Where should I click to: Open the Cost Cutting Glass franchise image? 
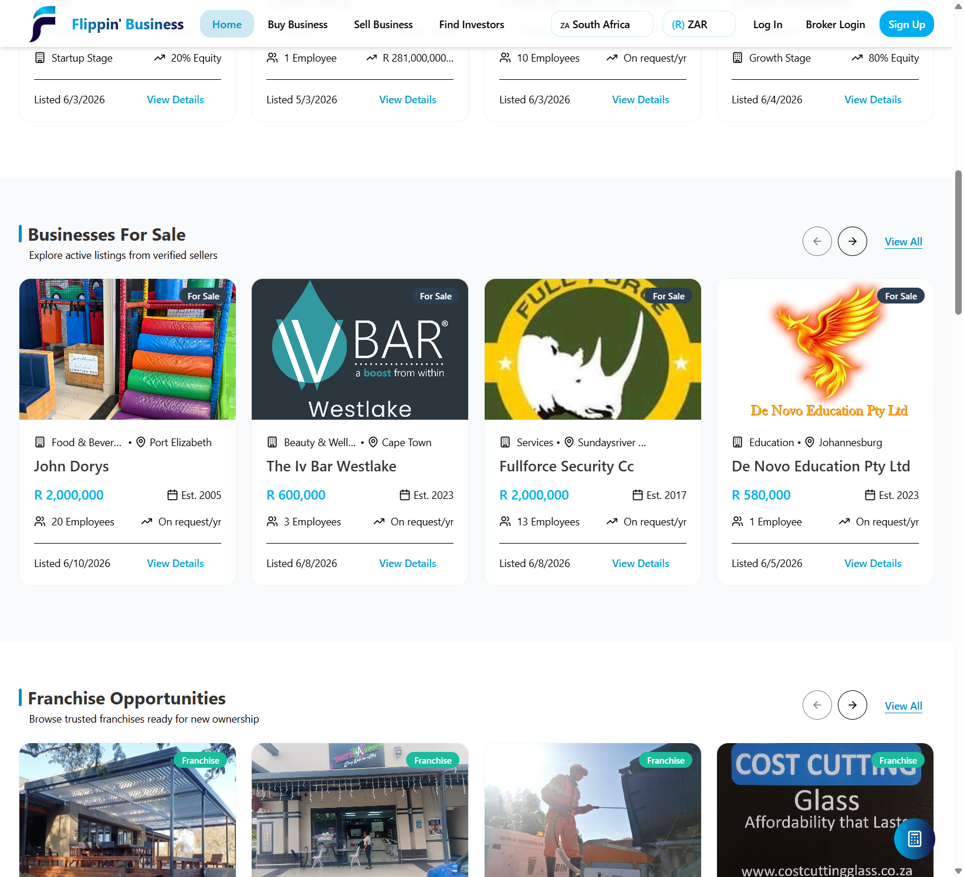coord(825,810)
